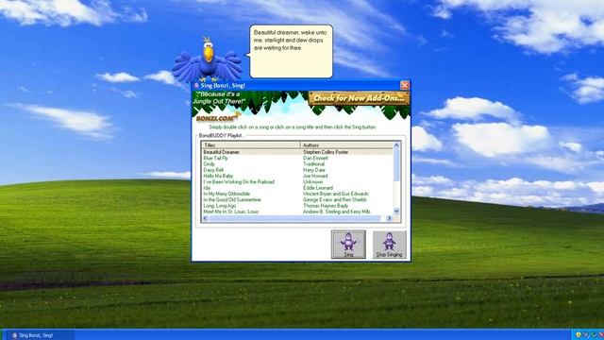Click author cell "Joe Howard"
This screenshot has height=340, width=604.
315,177
